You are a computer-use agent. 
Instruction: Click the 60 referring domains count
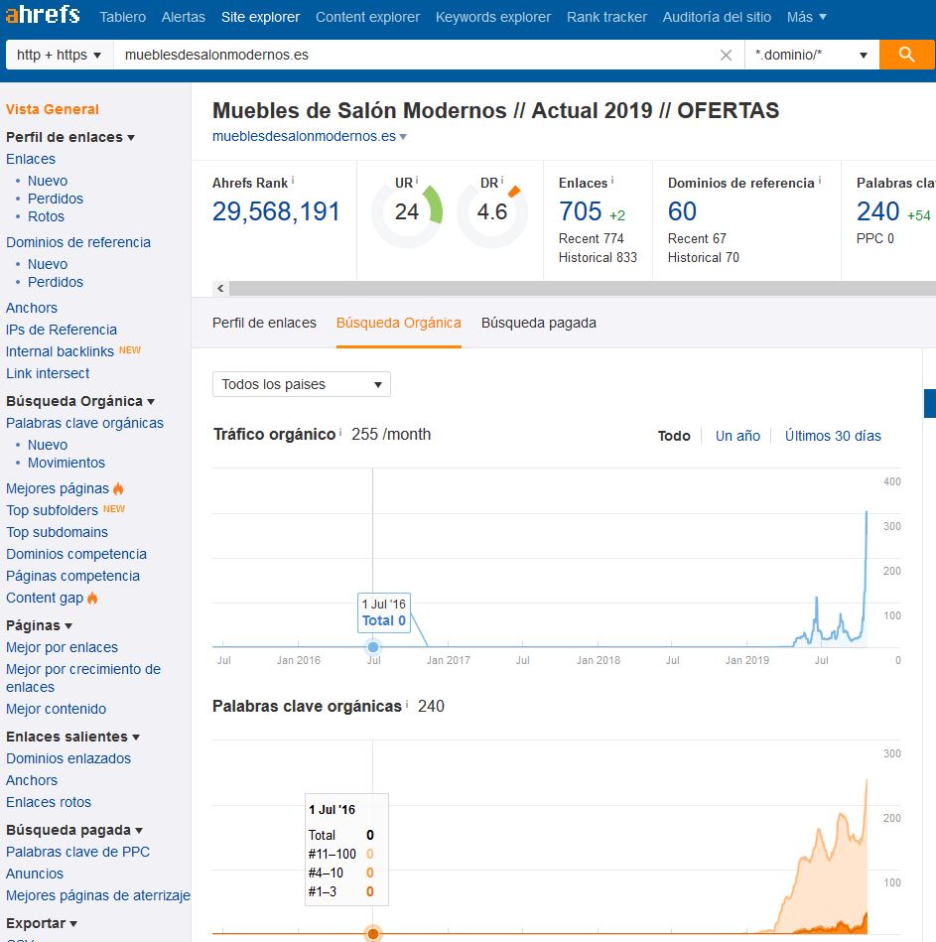683,211
